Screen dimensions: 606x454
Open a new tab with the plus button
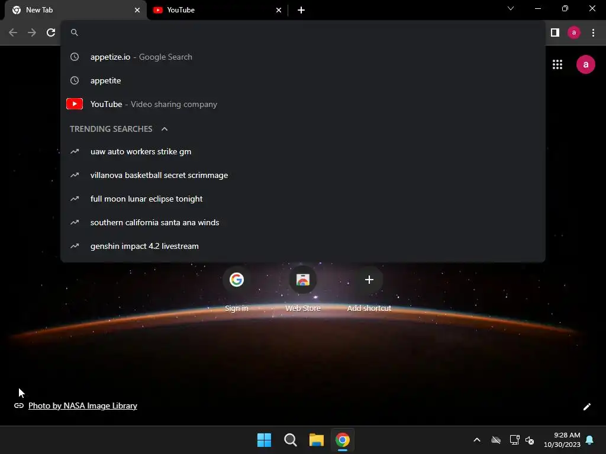pos(301,10)
